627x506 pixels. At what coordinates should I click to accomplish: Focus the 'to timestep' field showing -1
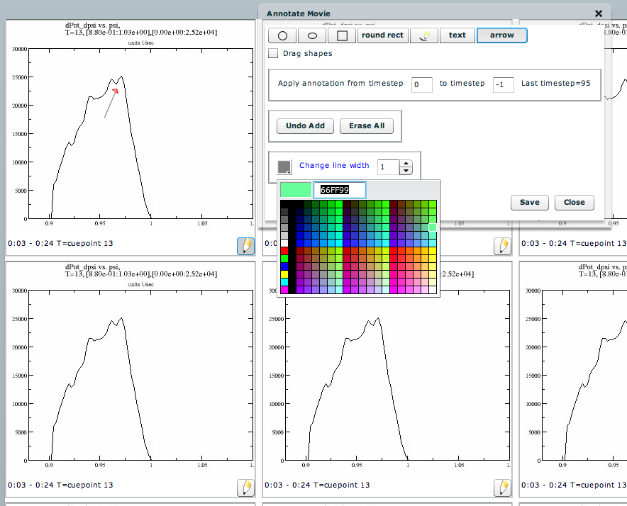click(504, 85)
